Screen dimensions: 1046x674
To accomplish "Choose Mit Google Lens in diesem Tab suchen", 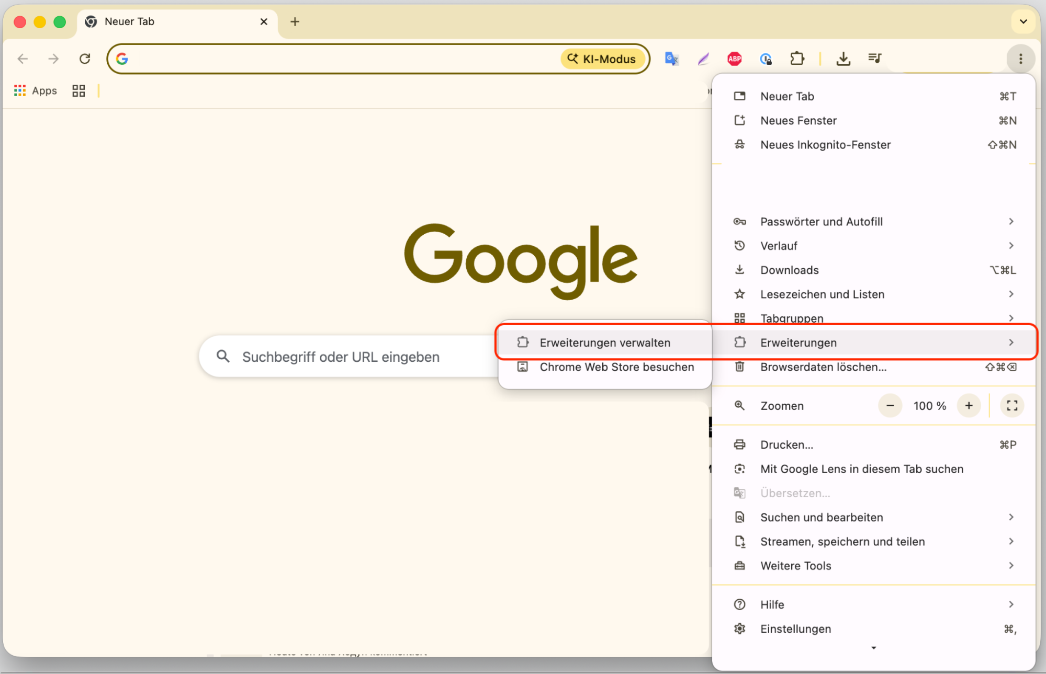I will [874, 469].
